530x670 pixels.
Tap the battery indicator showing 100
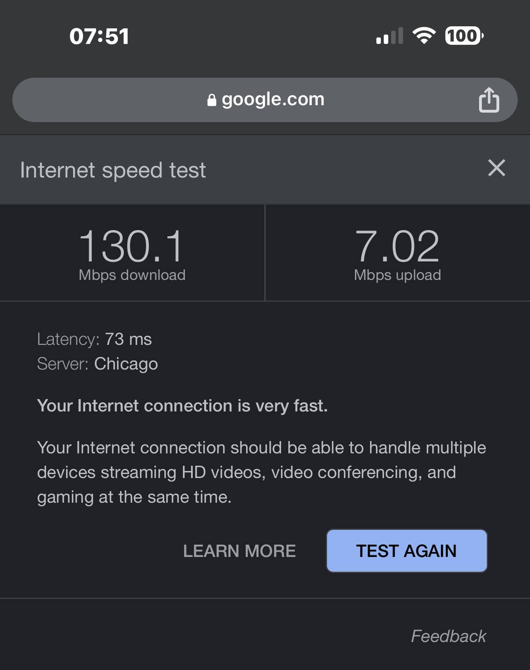point(464,36)
